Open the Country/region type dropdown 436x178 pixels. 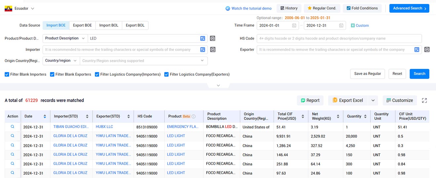coord(61,61)
